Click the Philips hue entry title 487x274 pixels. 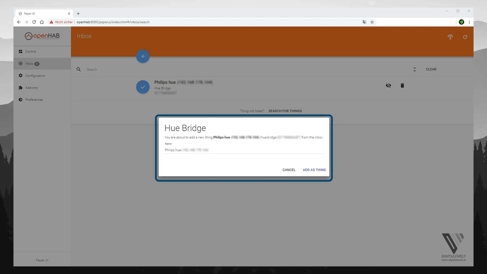click(183, 82)
